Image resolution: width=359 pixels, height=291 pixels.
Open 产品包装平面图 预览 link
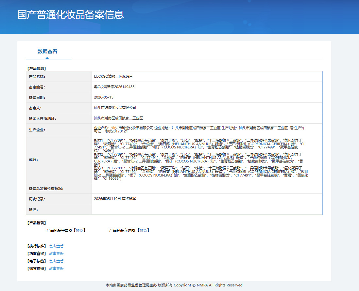point(79,230)
